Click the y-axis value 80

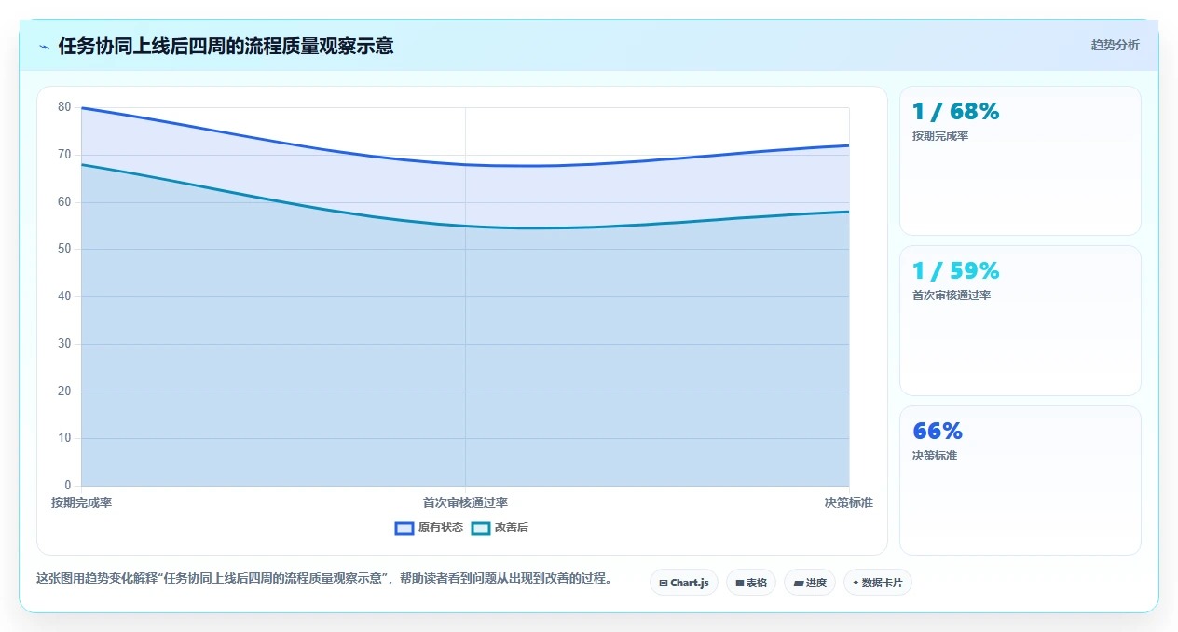click(64, 107)
